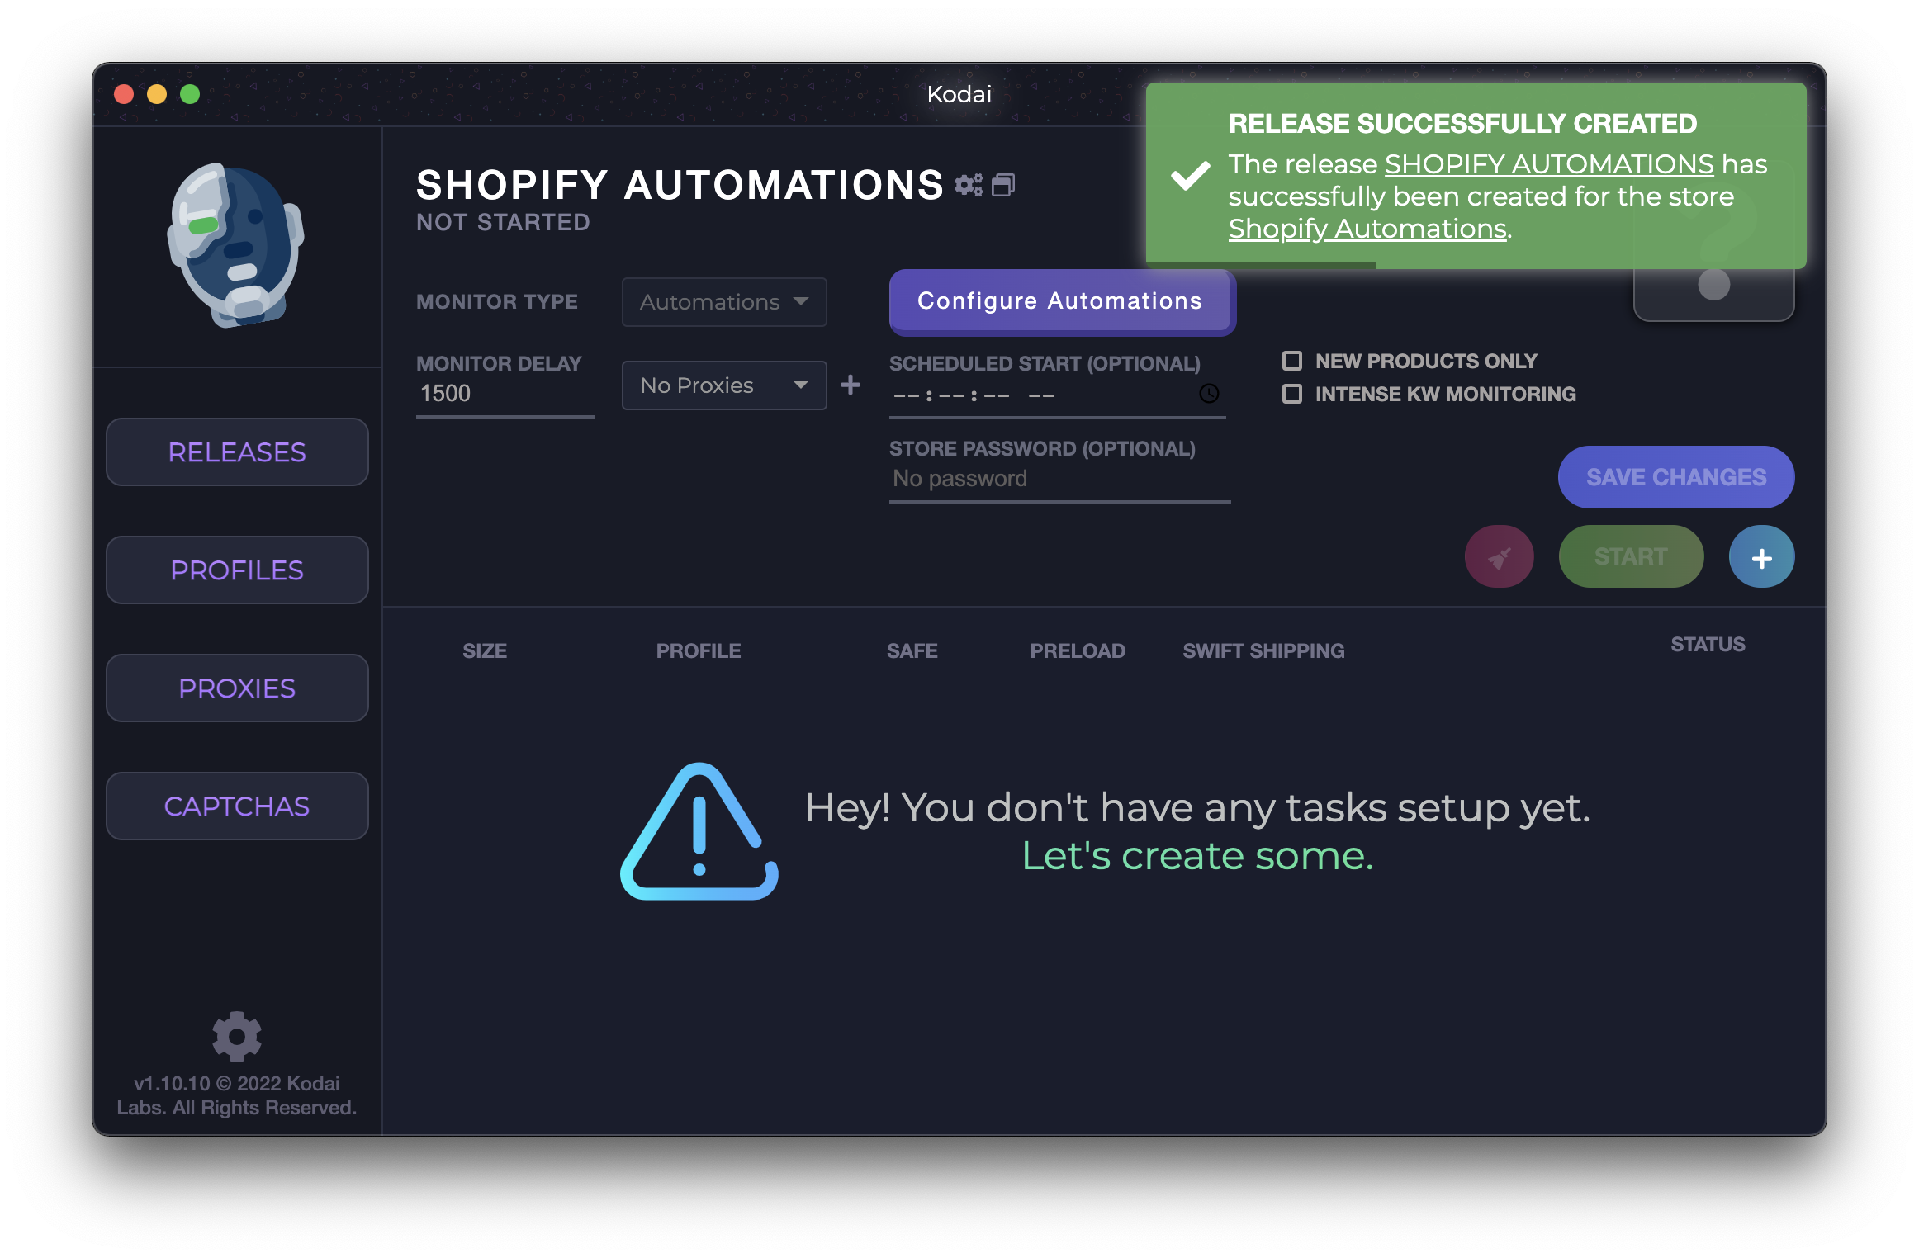The width and height of the screenshot is (1919, 1258).
Task: Minimize window with the yellow button
Action: [157, 94]
